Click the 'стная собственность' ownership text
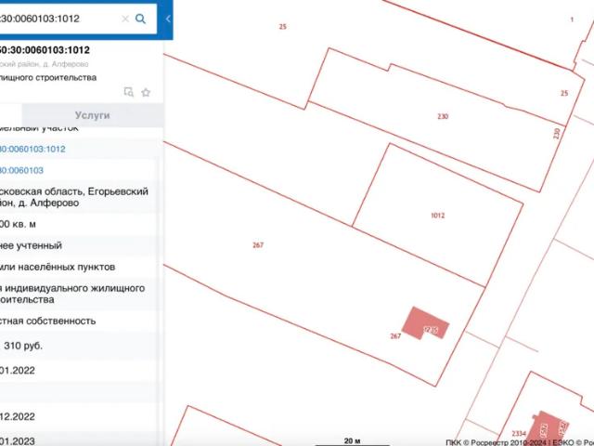The height and width of the screenshot is (446, 594). click(x=47, y=321)
